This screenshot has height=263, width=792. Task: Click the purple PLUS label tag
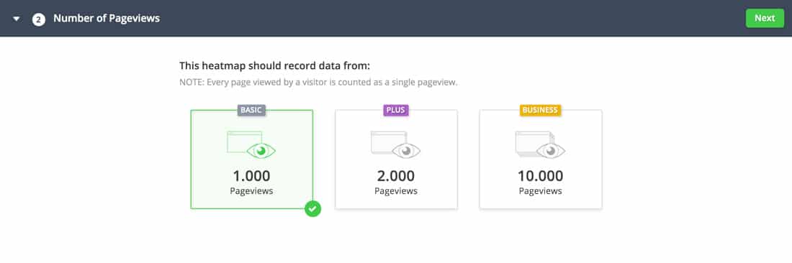tap(396, 111)
